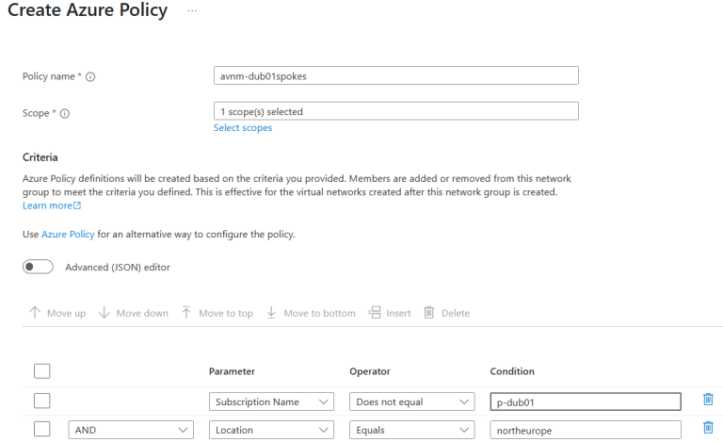Click the toolbar Delete trash icon
723x442 pixels.
pos(429,312)
